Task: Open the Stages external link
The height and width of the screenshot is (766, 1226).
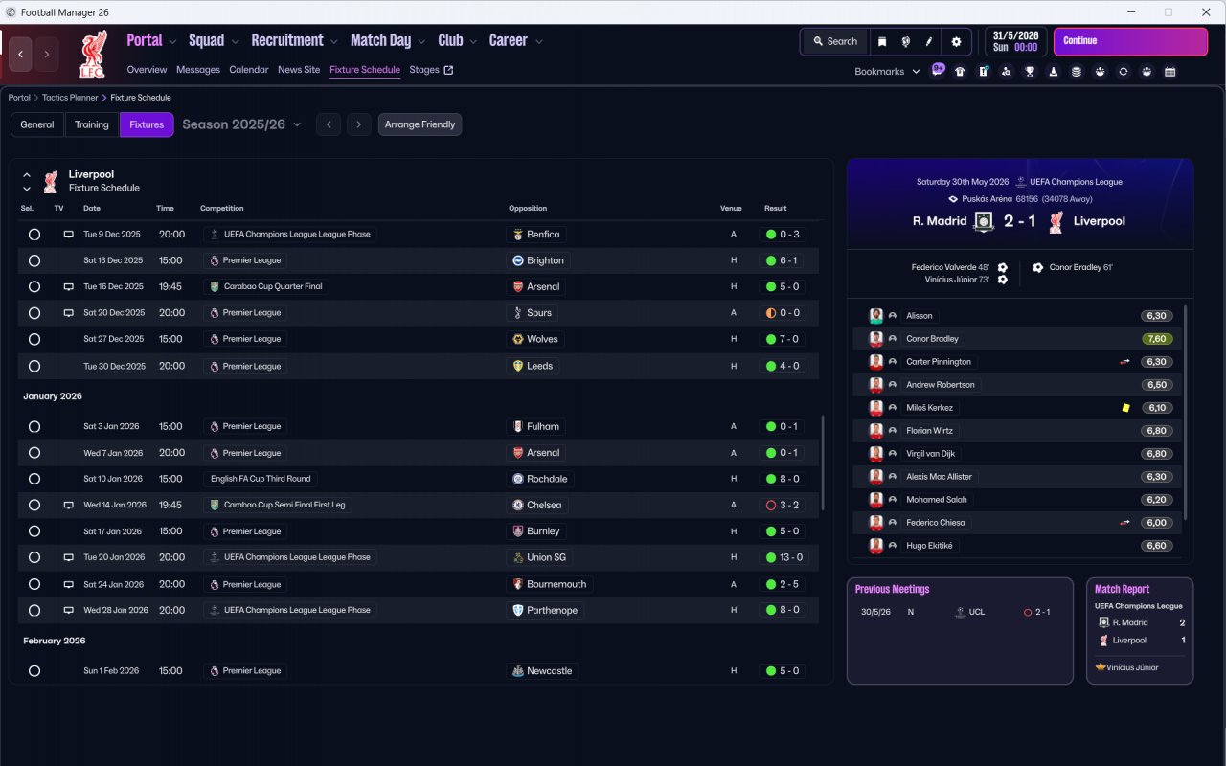Action: [431, 70]
